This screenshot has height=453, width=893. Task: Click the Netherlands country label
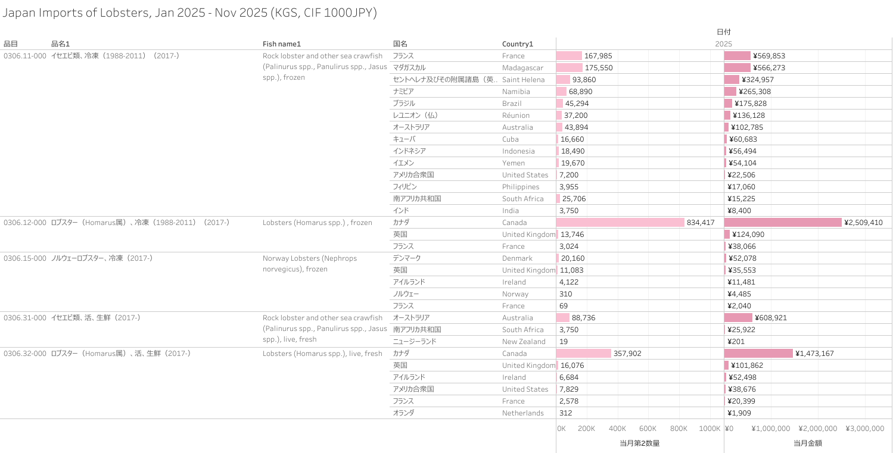point(522,413)
